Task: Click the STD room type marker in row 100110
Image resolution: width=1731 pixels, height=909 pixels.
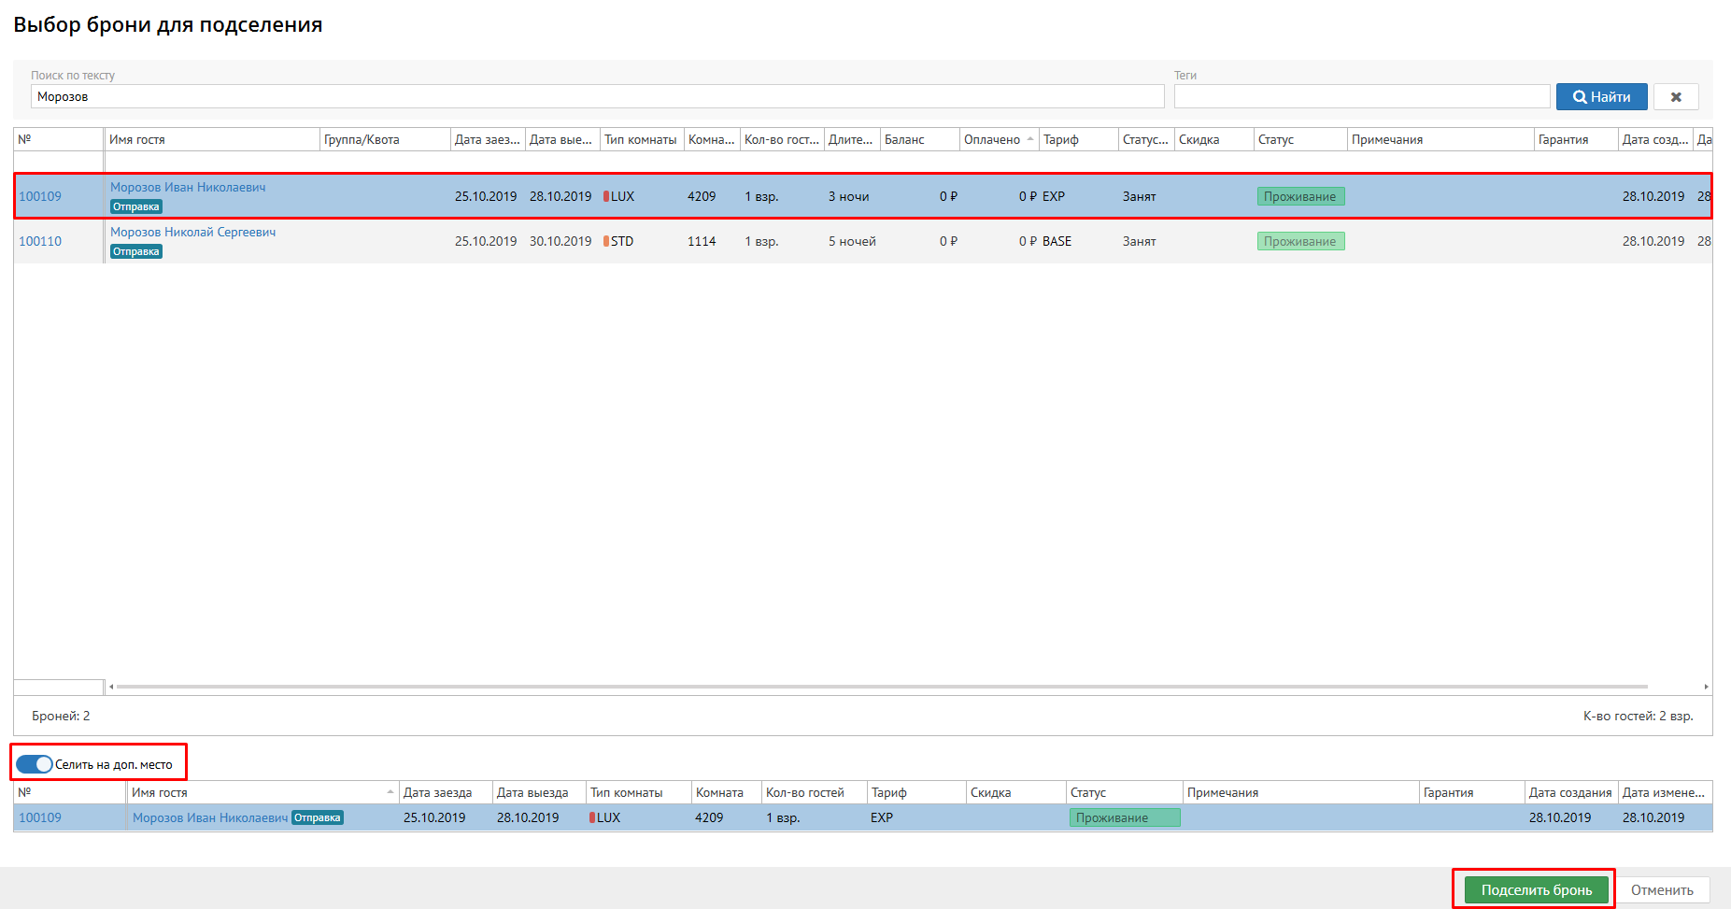Action: click(x=606, y=241)
